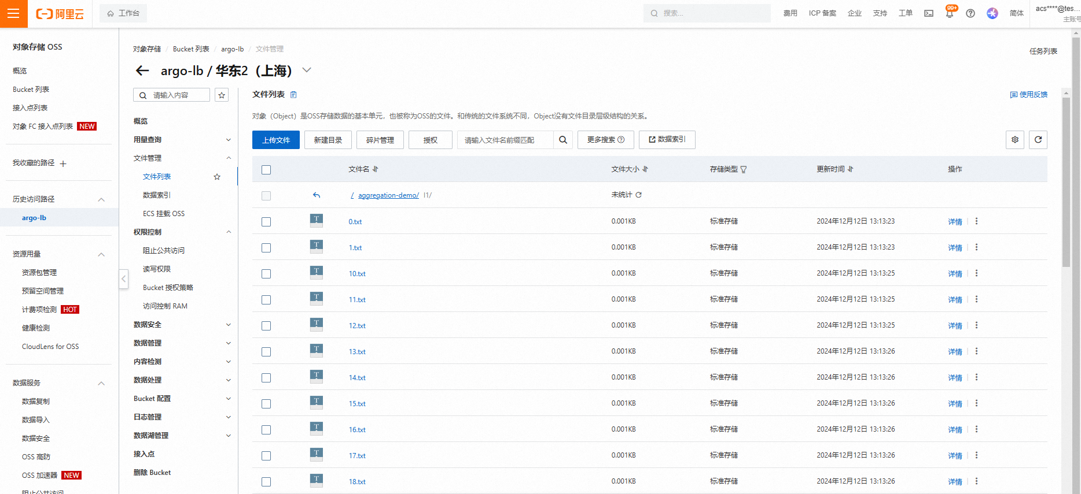Focus the top global search box
This screenshot has height=494, width=1081.
(x=707, y=13)
